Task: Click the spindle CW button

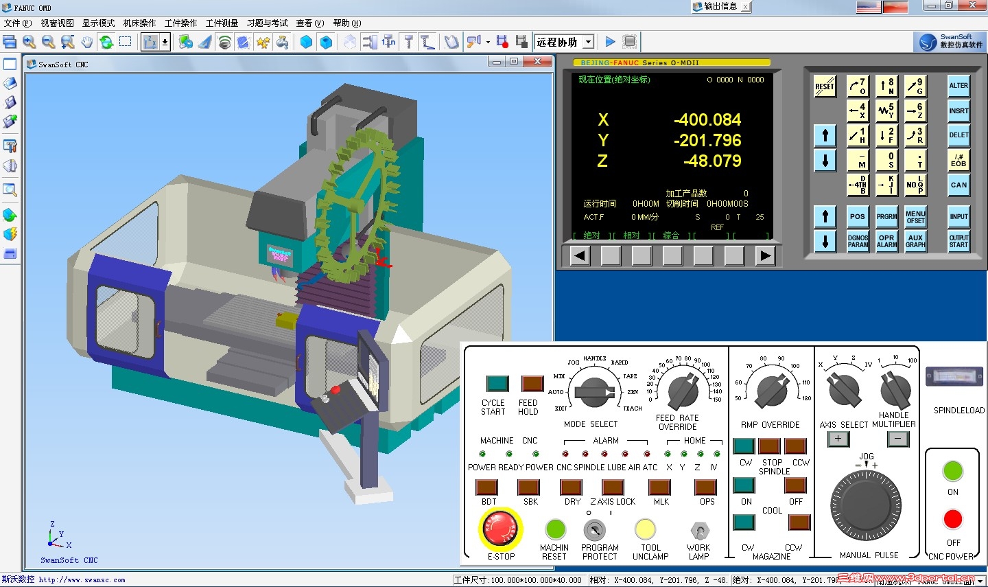Action: pos(744,446)
